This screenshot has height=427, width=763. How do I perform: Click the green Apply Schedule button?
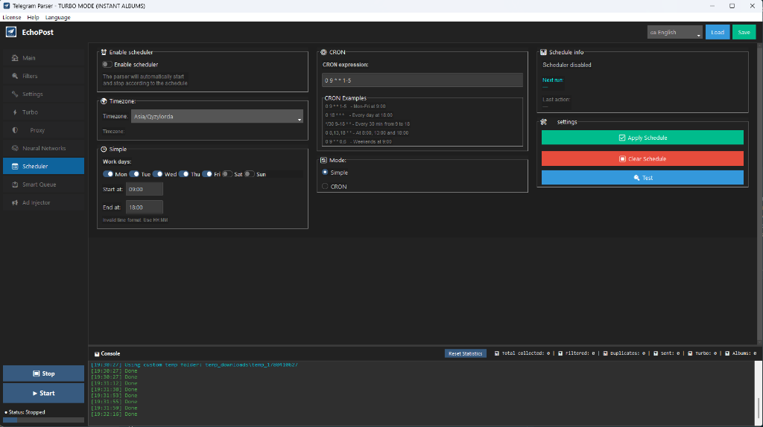pos(642,138)
